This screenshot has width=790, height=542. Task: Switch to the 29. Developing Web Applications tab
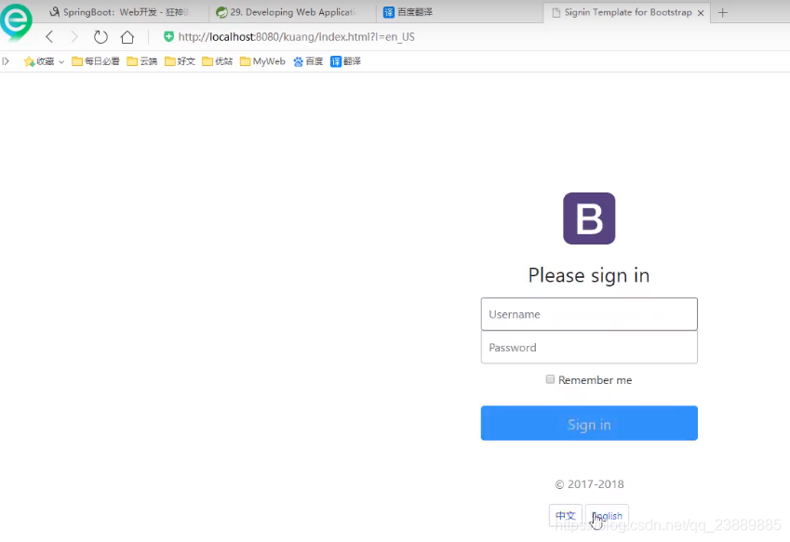(288, 12)
